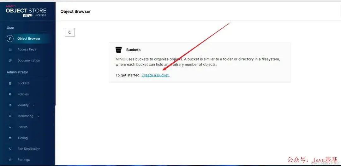The height and width of the screenshot is (166, 341).
Task: Select Tiering menu item
Action: [23, 138]
